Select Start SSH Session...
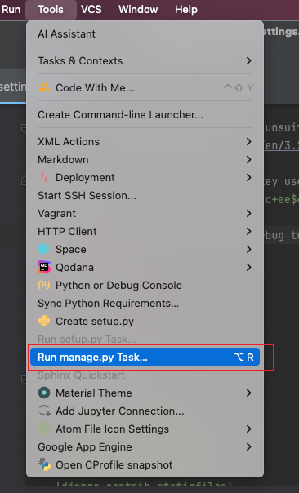 pyautogui.click(x=145, y=196)
